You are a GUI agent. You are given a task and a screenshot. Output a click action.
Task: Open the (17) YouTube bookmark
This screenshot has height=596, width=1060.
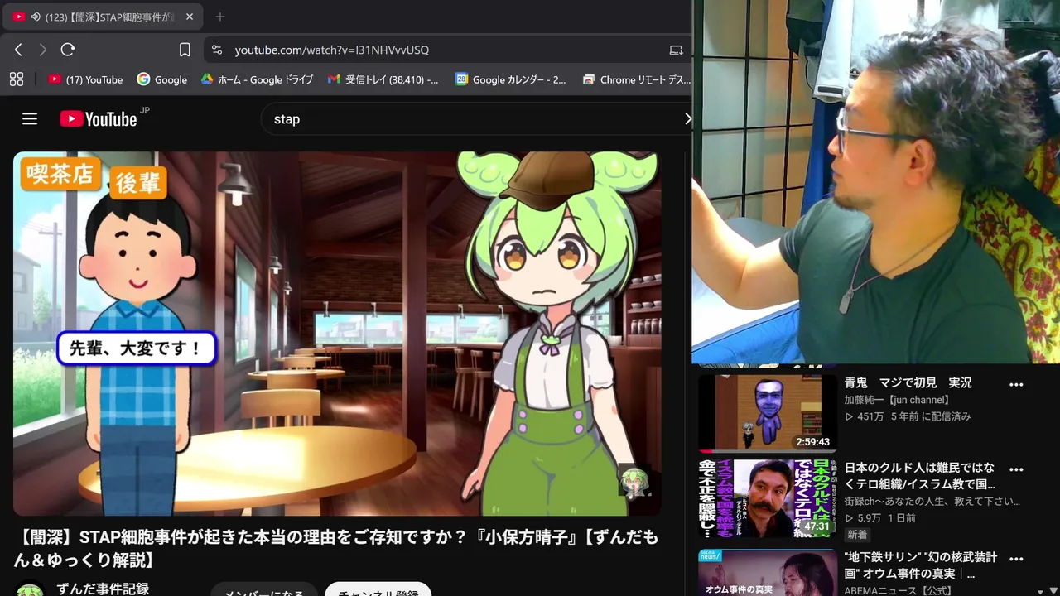click(85, 79)
